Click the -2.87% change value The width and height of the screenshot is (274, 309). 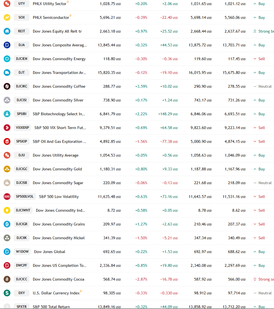pos(141,279)
